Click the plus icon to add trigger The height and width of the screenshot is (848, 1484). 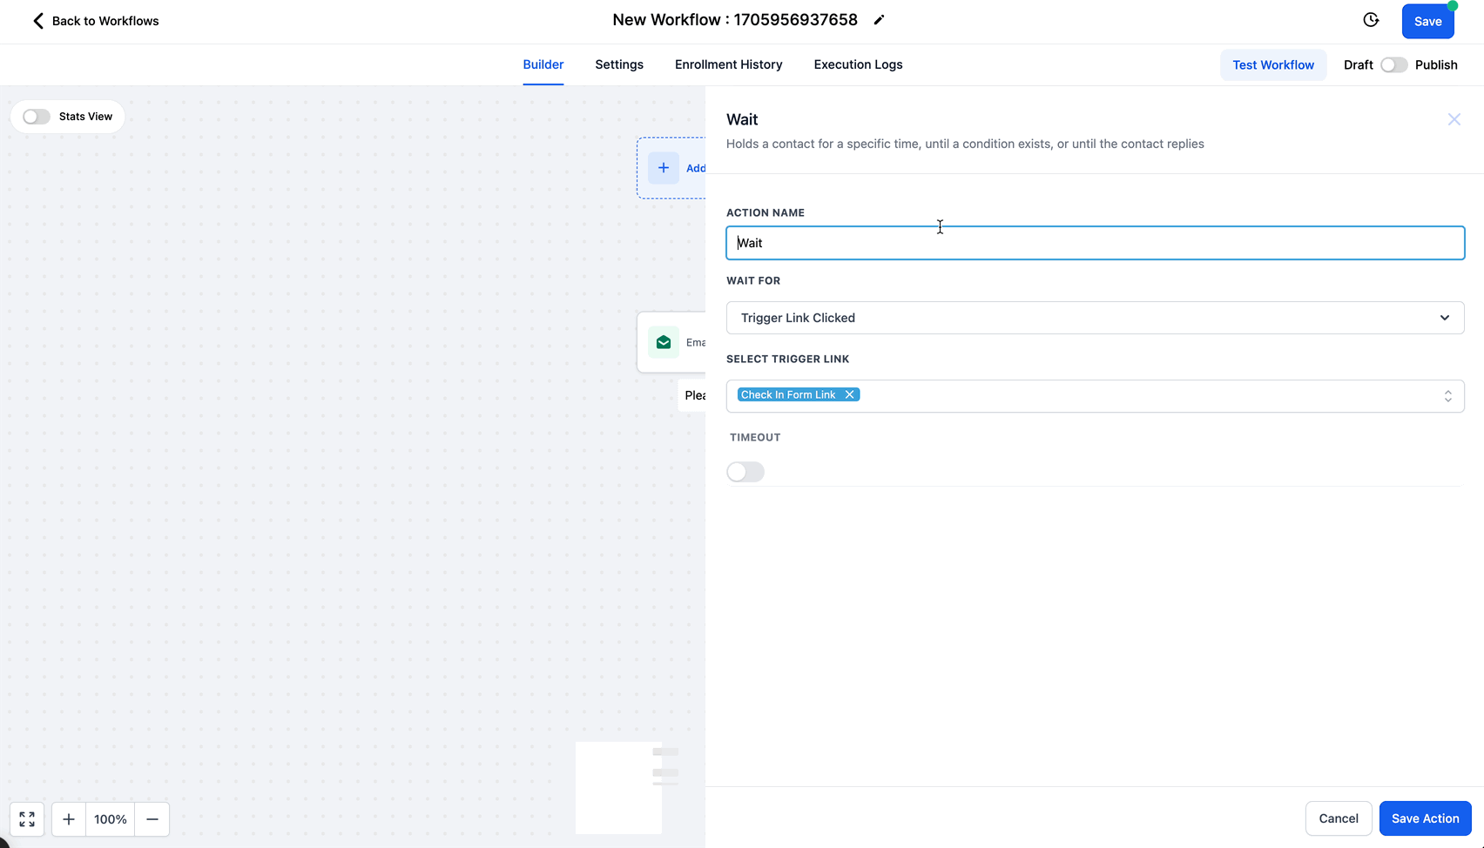point(664,168)
